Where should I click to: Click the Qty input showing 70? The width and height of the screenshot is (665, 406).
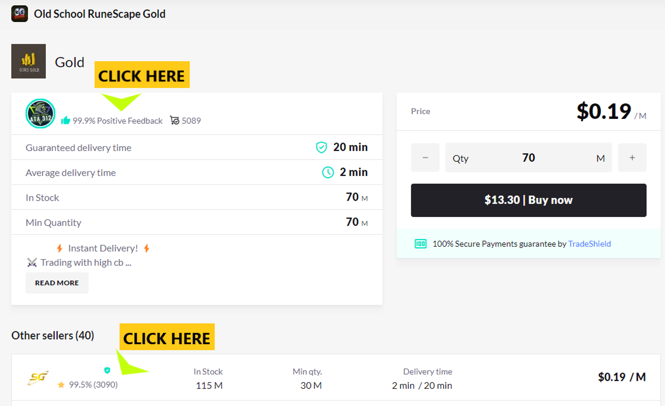tap(528, 157)
